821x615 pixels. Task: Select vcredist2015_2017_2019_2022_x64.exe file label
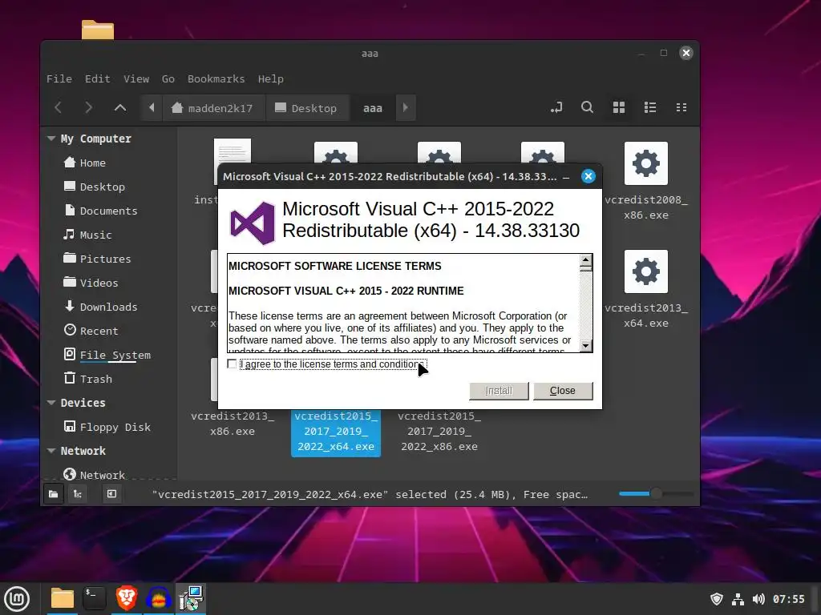click(x=336, y=432)
